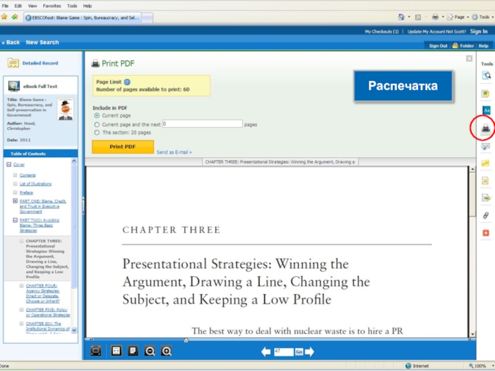Click the Print tool icon in sidebar
495x371 pixels.
(x=486, y=129)
